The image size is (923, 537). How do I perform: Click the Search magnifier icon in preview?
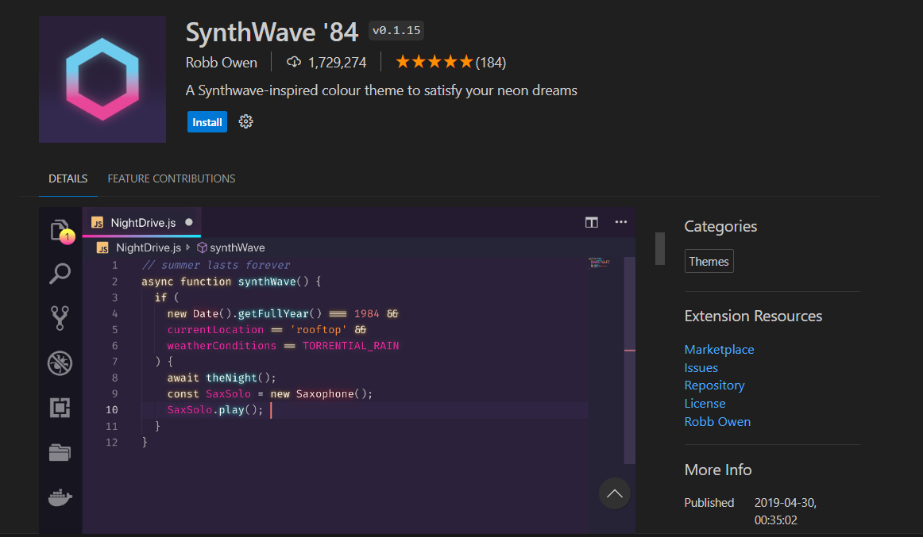click(x=60, y=274)
